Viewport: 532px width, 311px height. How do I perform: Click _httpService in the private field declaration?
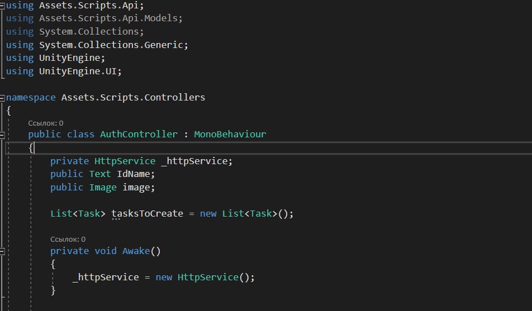tap(194, 161)
